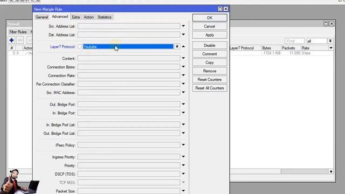Viewport: 345px width, 194px height.
Task: Click the Comment button
Action: pyautogui.click(x=210, y=54)
